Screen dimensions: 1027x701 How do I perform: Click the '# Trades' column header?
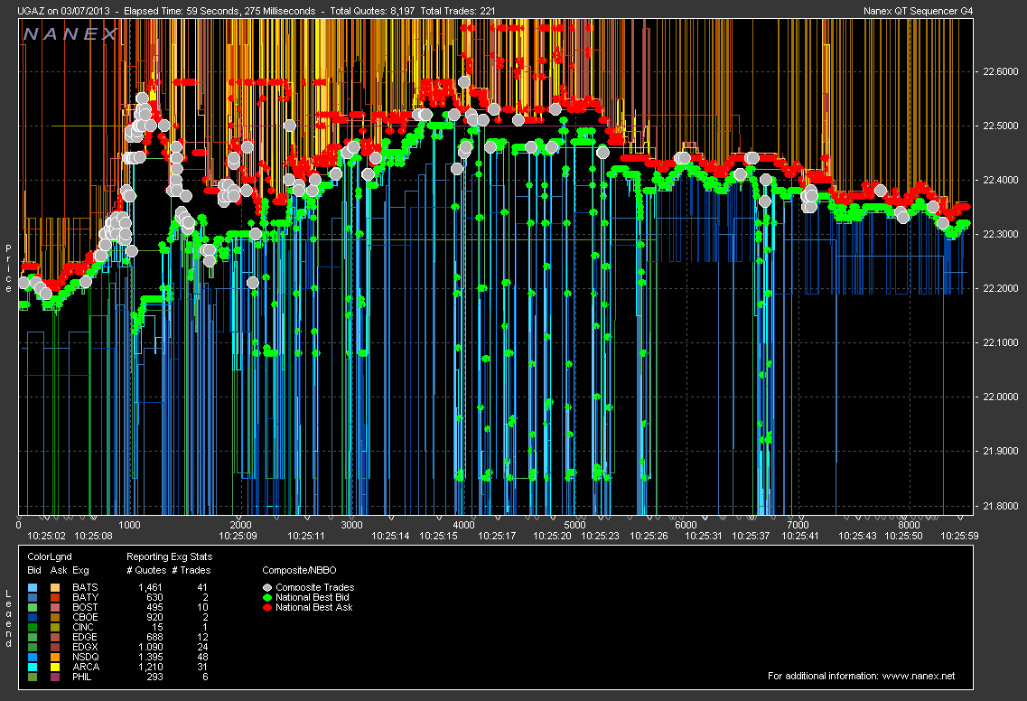[x=191, y=571]
